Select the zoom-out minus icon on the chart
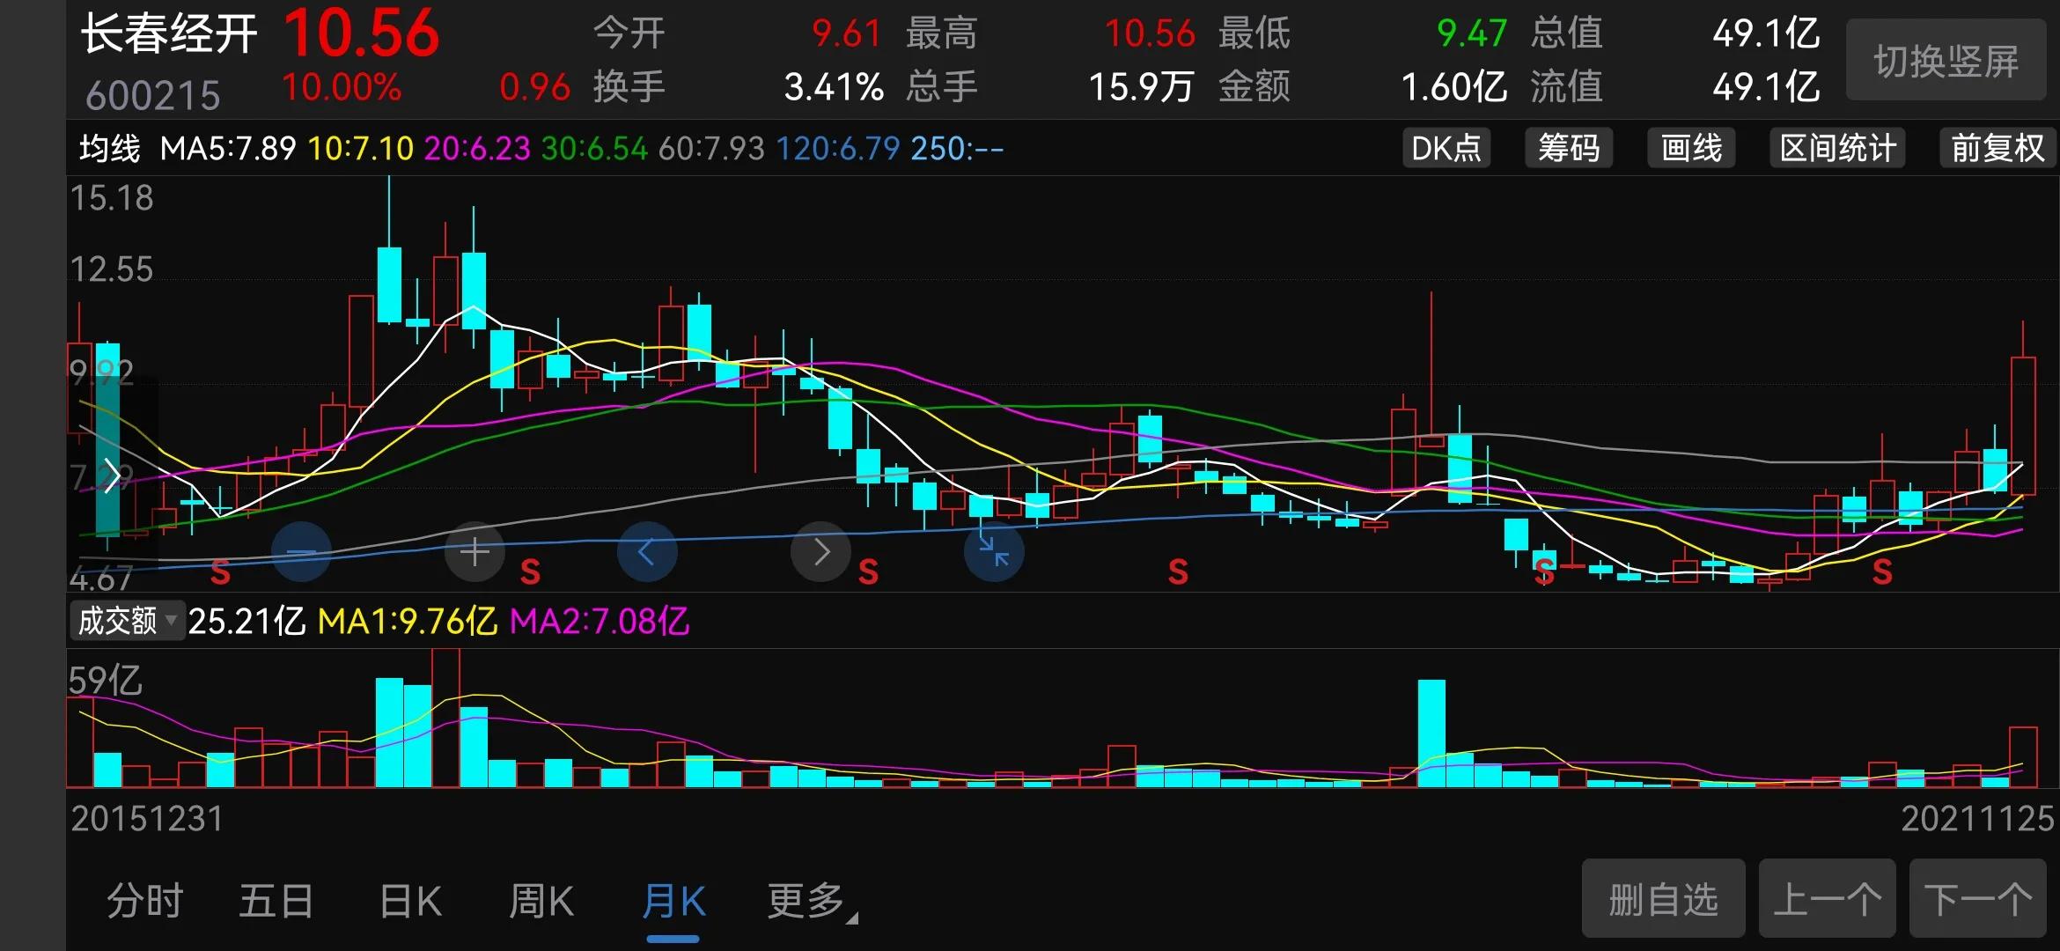 (x=301, y=551)
